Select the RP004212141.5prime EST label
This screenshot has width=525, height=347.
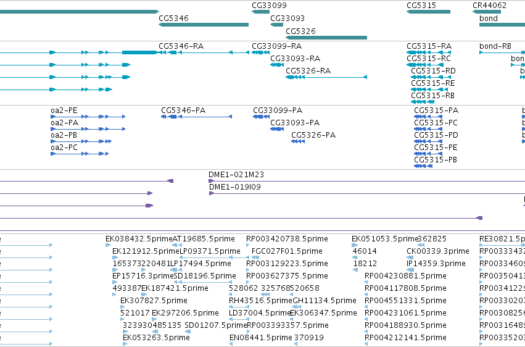pyautogui.click(x=405, y=338)
